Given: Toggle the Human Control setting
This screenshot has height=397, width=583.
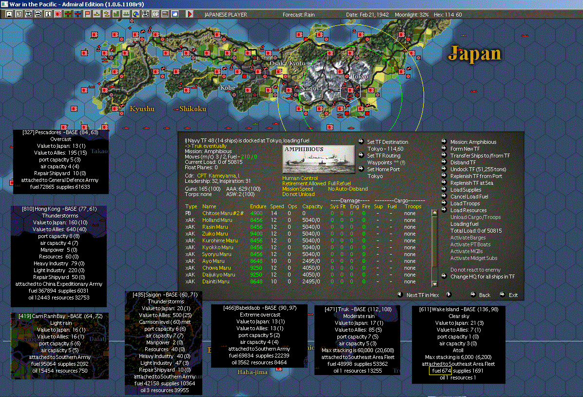Looking at the screenshot, I should tap(300, 178).
